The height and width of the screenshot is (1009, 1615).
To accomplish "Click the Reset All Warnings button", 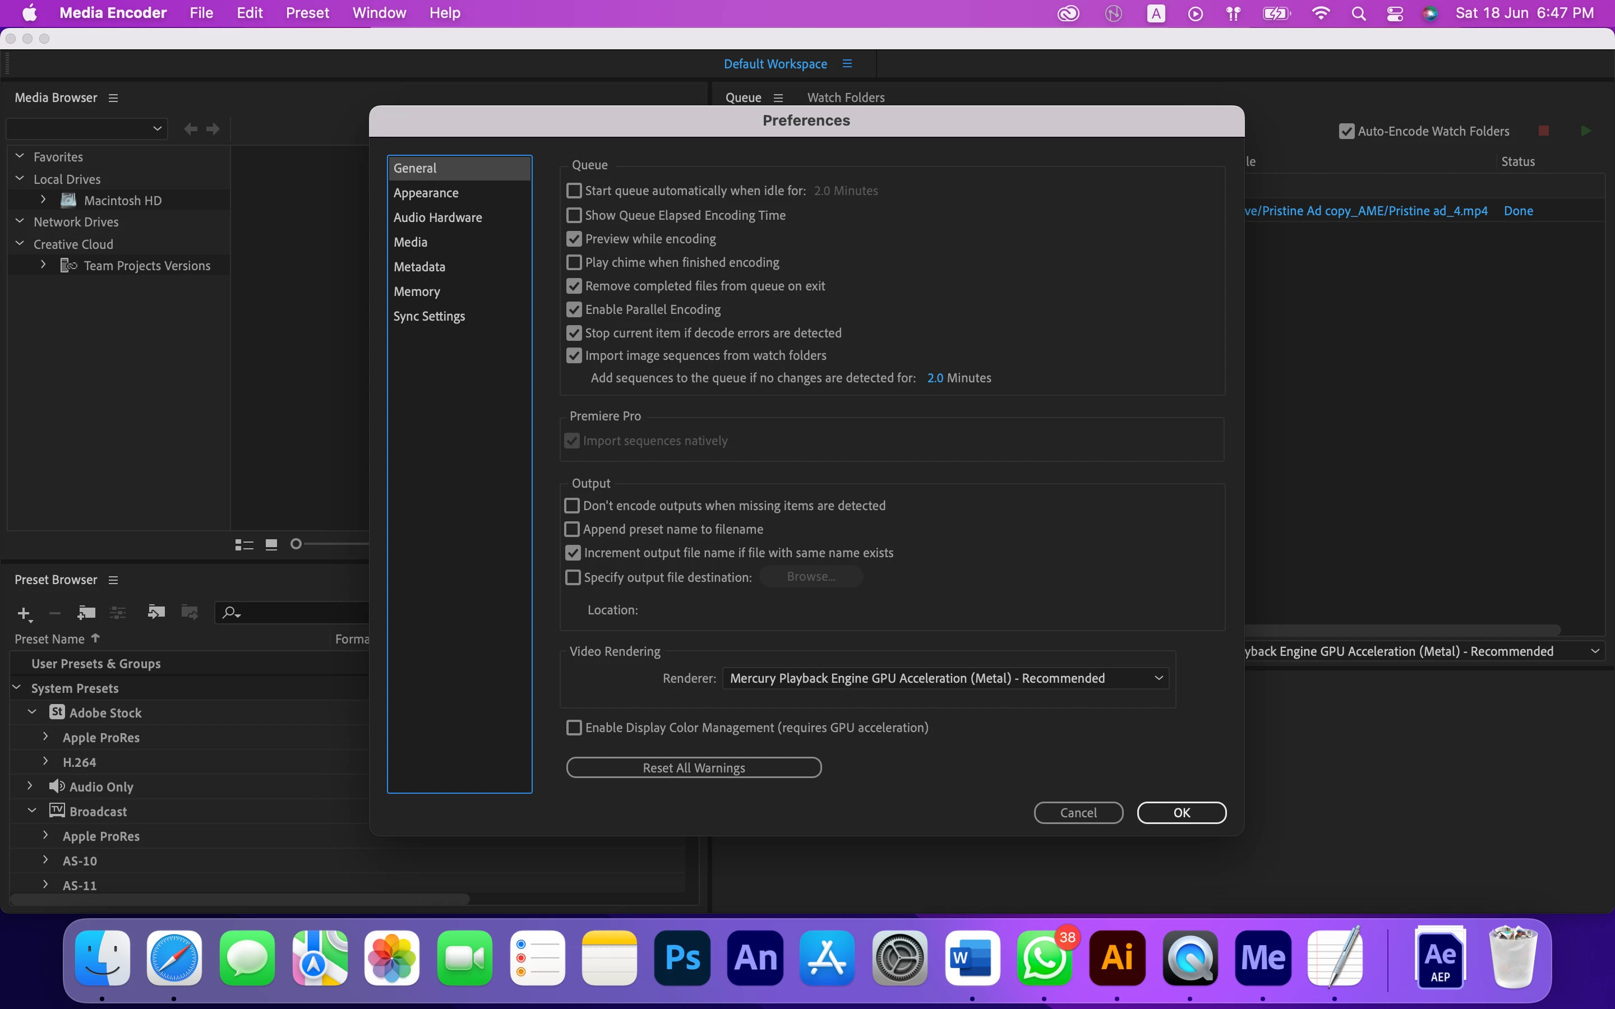I will (x=693, y=767).
